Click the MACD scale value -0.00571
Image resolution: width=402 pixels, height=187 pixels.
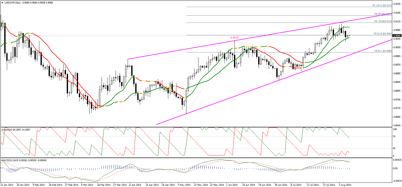397,181
